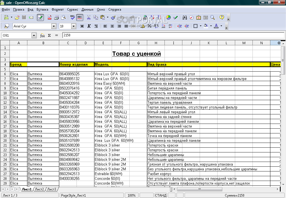Sort the data in ascending order

click(x=152, y=17)
